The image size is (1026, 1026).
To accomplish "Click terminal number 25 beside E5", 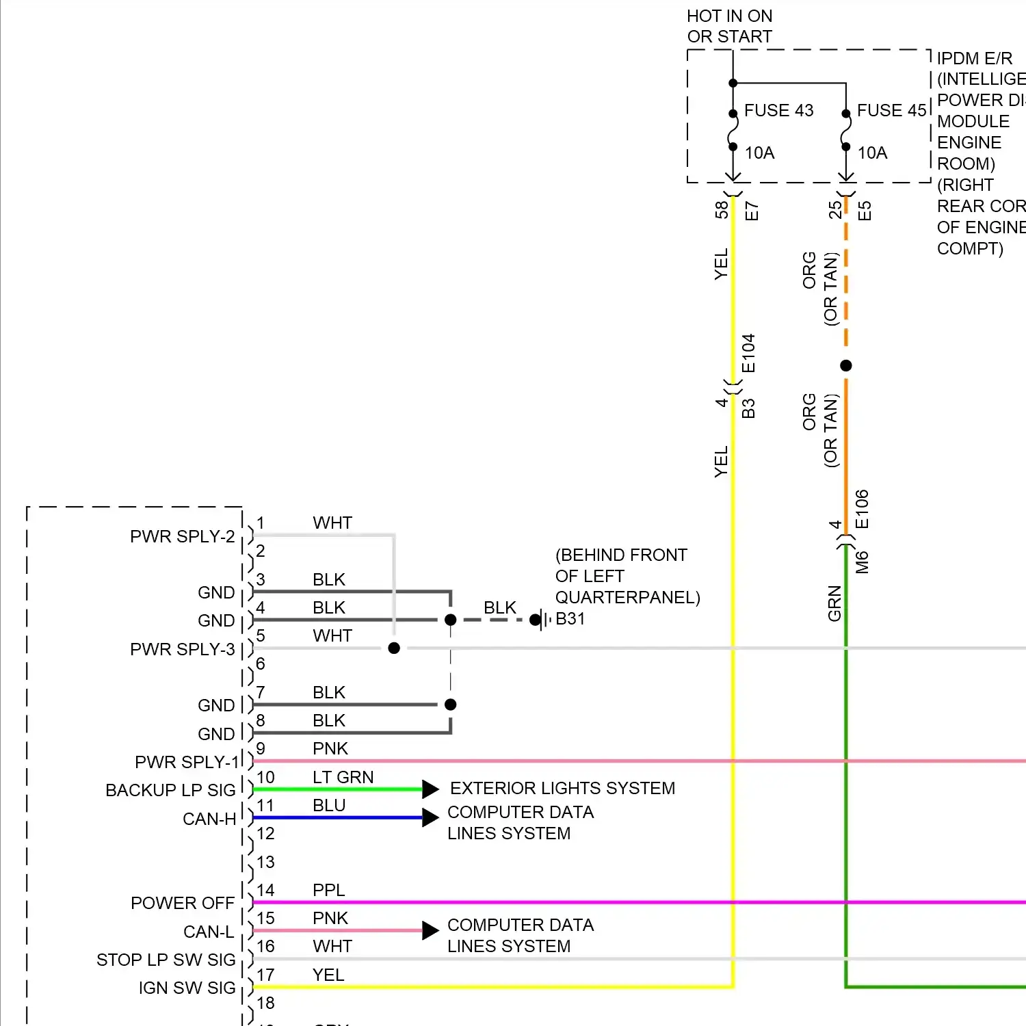I will tap(835, 209).
